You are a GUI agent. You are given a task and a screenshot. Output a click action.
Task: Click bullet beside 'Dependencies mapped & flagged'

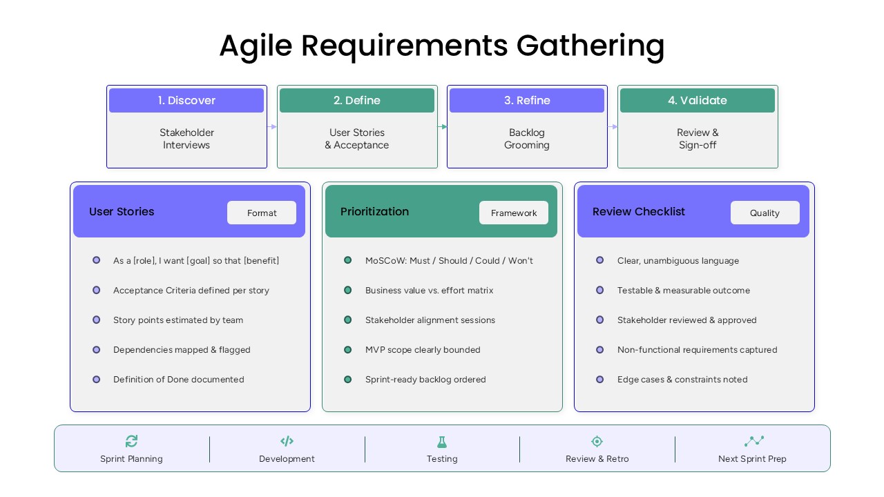[97, 349]
